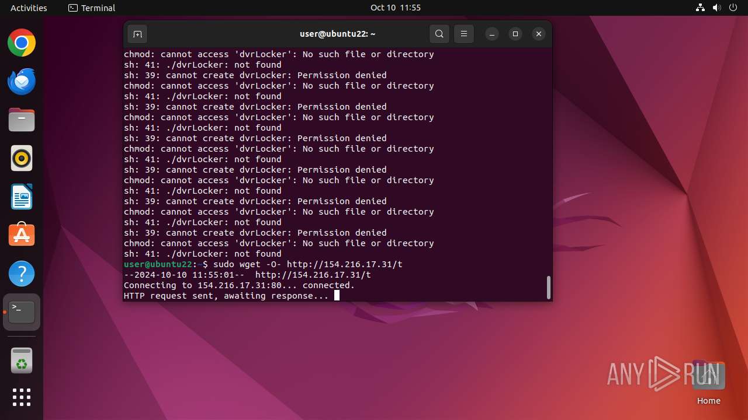Click the power icon in top bar
Screen dimensions: 748x420
point(733,8)
